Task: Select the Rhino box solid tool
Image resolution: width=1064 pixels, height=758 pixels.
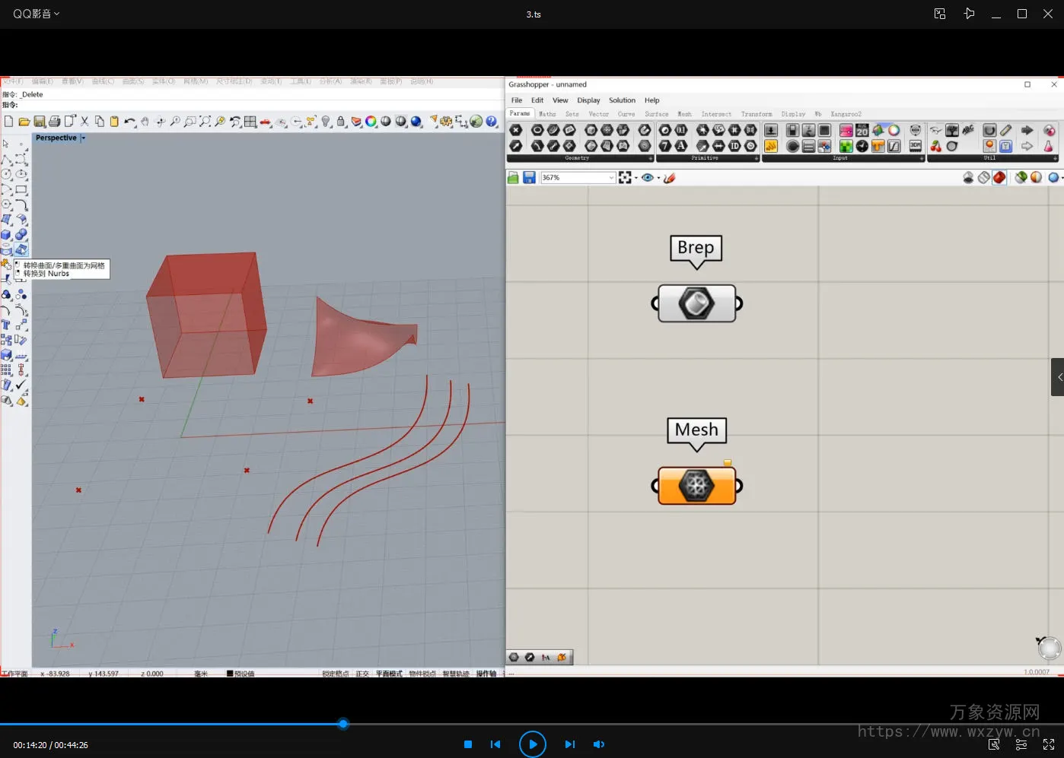Action: (7, 234)
